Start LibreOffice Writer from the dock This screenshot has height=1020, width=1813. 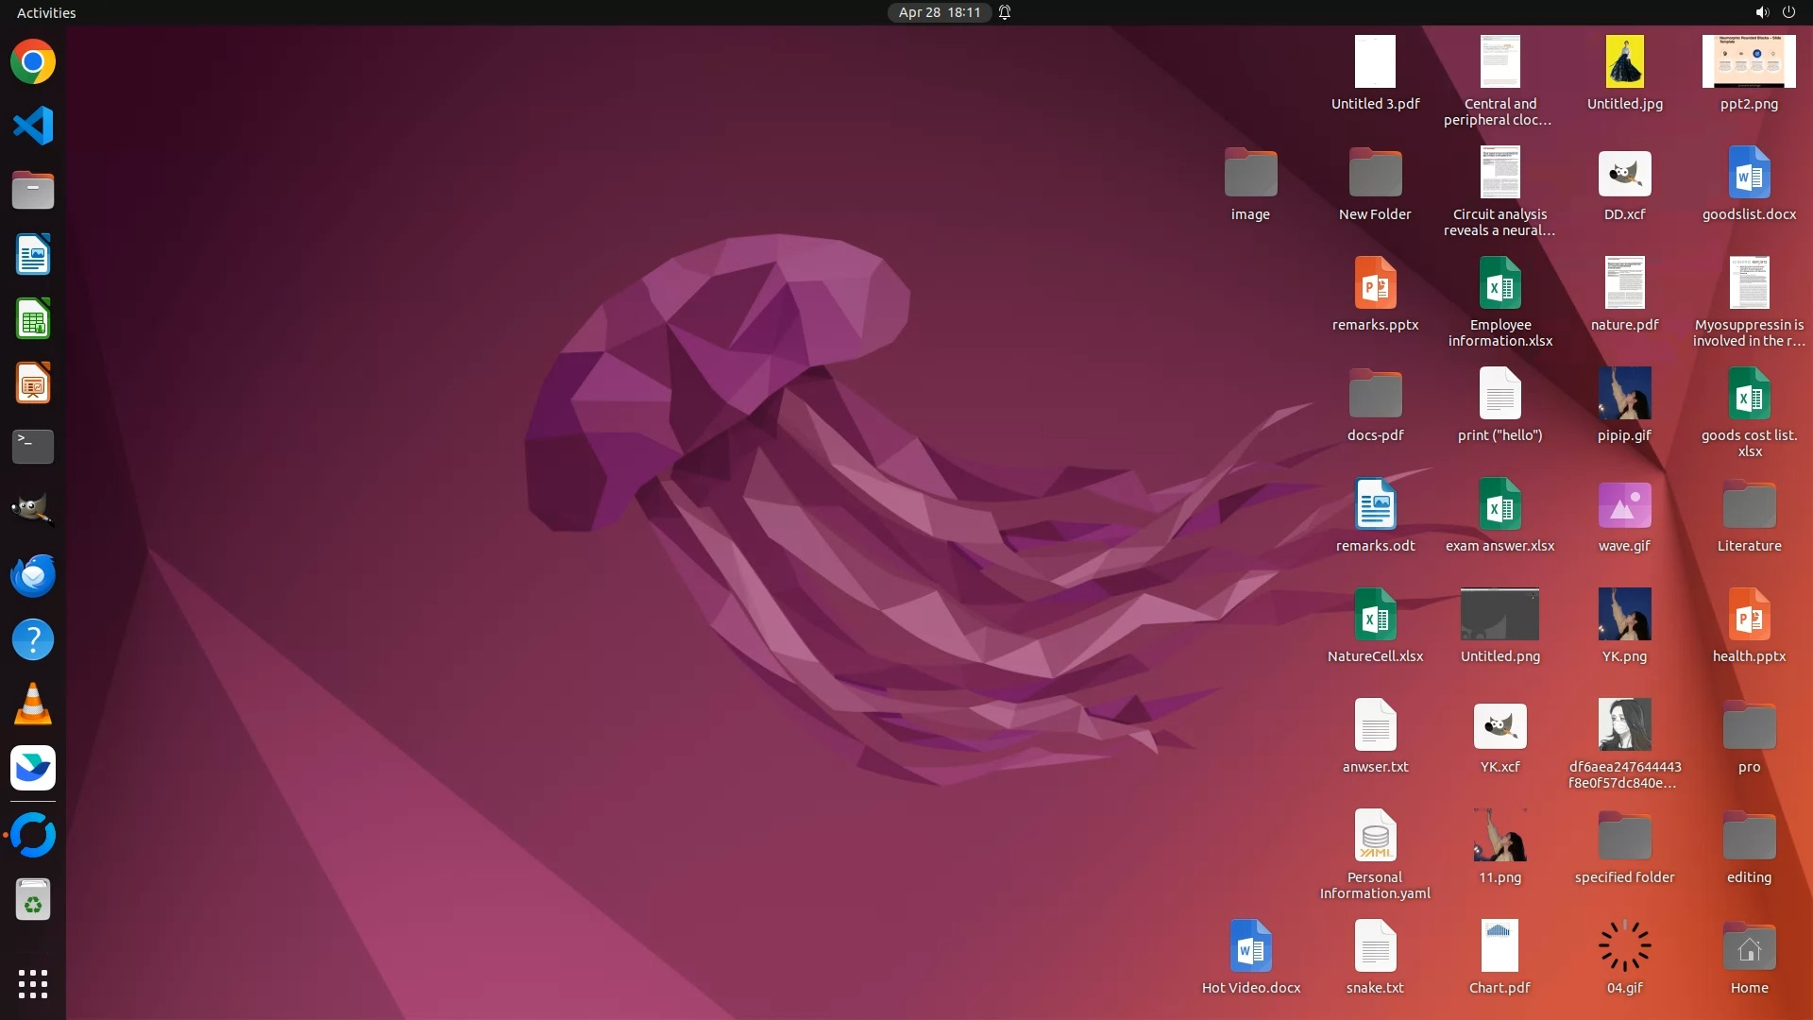click(33, 255)
